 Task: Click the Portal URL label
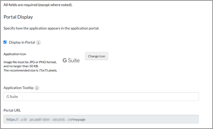[x=13, y=110]
